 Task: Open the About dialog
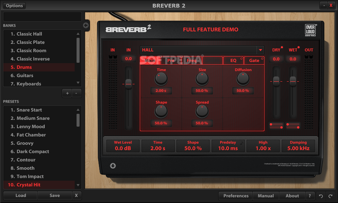tap(292, 196)
